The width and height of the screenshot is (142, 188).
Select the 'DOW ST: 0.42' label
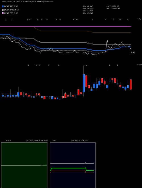click(11, 6)
